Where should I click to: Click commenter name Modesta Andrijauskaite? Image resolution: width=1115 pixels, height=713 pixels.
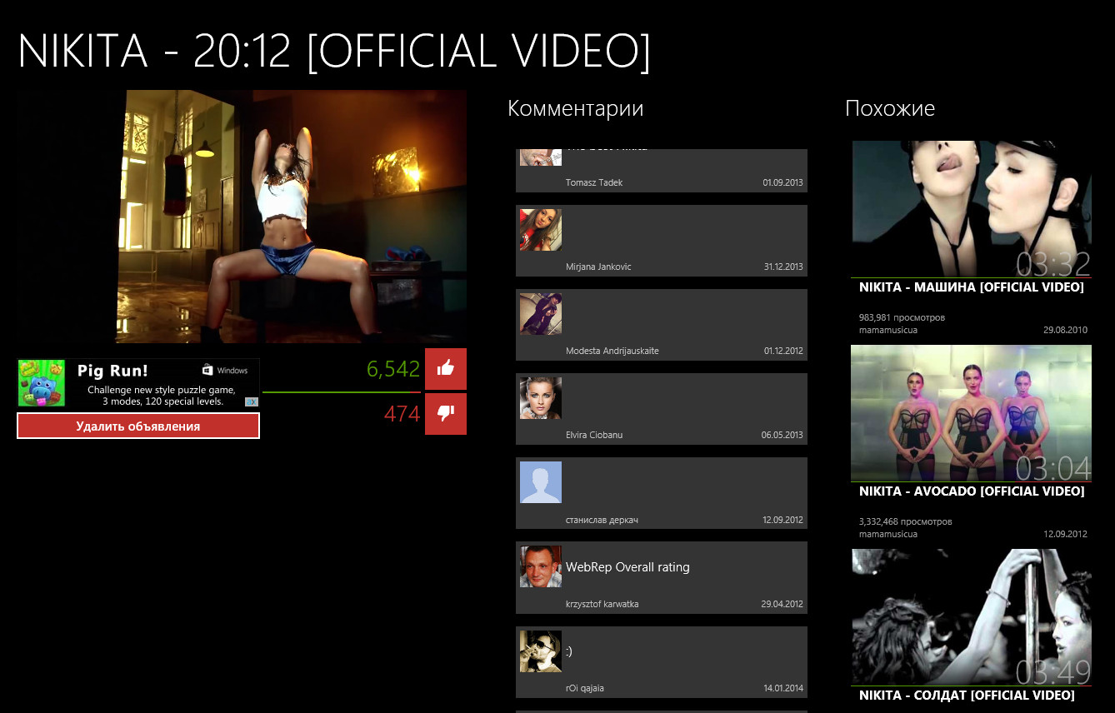pyautogui.click(x=612, y=351)
